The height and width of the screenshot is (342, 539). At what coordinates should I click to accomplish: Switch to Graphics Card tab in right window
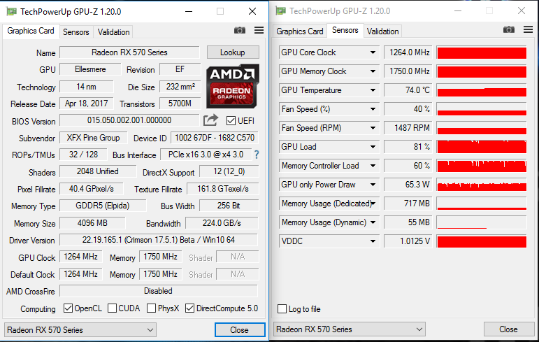pos(300,31)
